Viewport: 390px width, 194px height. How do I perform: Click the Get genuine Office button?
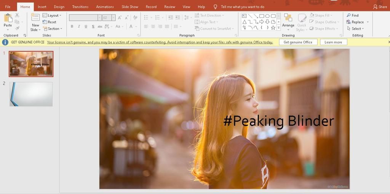pos(298,42)
